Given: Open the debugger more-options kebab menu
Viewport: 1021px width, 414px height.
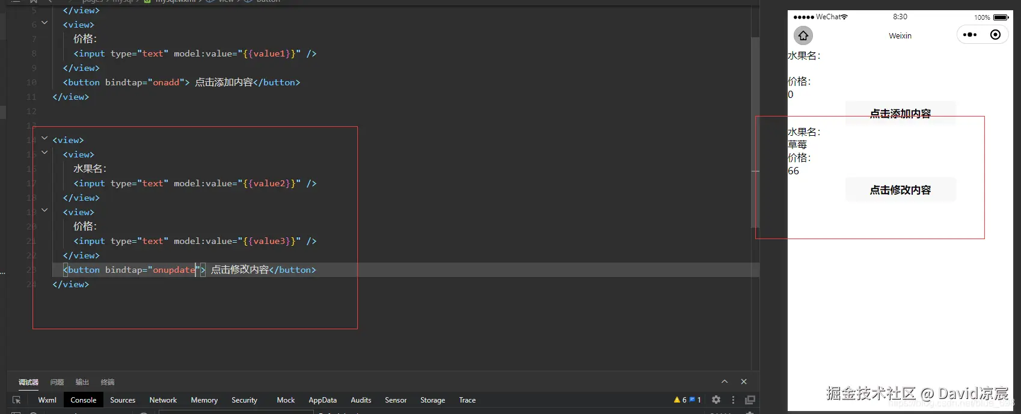Looking at the screenshot, I should (x=733, y=400).
